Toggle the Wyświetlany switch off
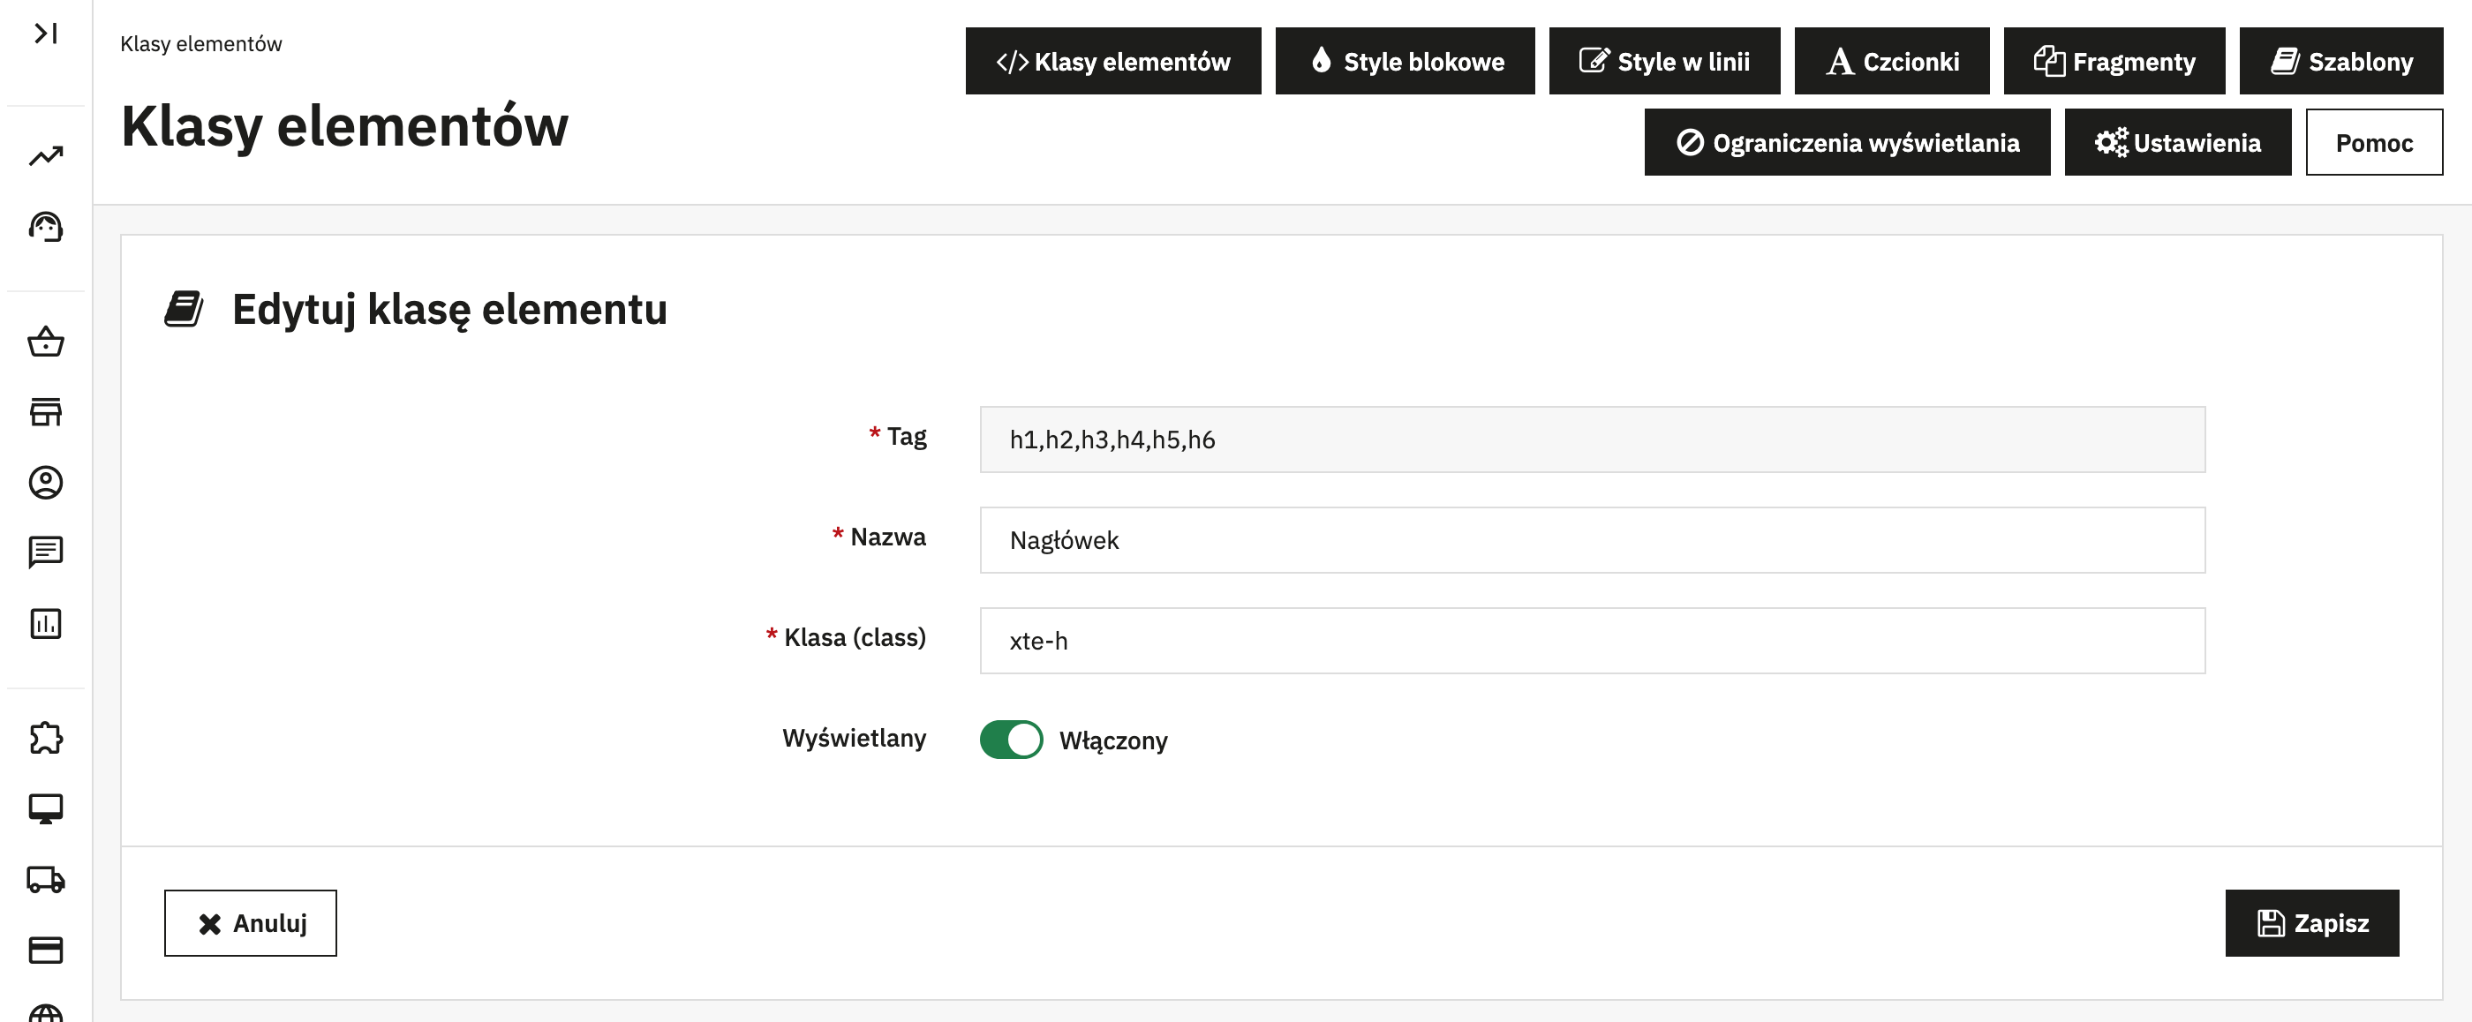Viewport: 2472px width, 1022px height. coord(1011,740)
